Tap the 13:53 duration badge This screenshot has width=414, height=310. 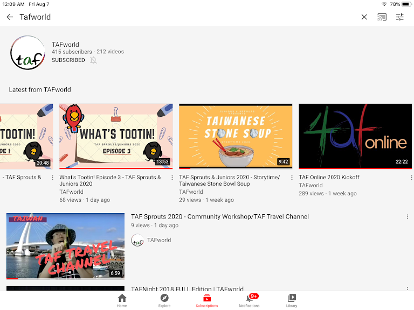point(162,161)
